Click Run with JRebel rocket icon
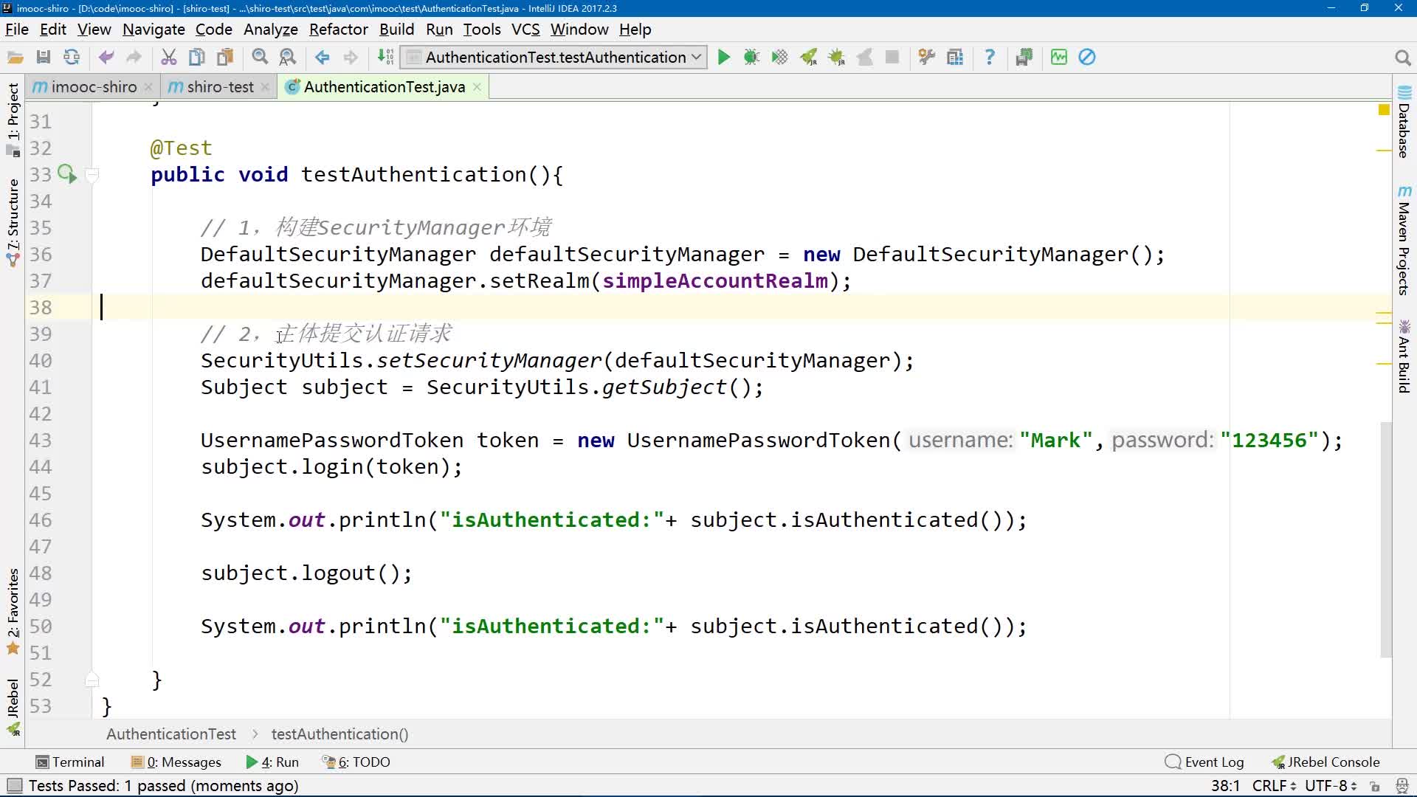The height and width of the screenshot is (797, 1417). click(809, 58)
